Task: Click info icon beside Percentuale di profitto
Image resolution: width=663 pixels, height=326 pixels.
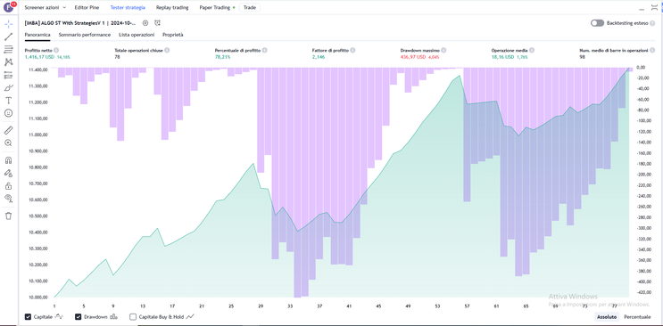Action: tap(265, 50)
